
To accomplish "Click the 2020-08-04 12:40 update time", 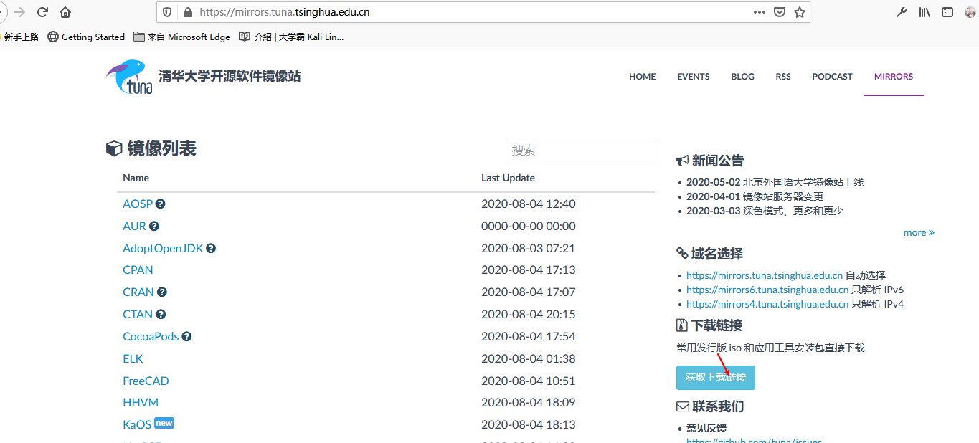I will pyautogui.click(x=529, y=204).
